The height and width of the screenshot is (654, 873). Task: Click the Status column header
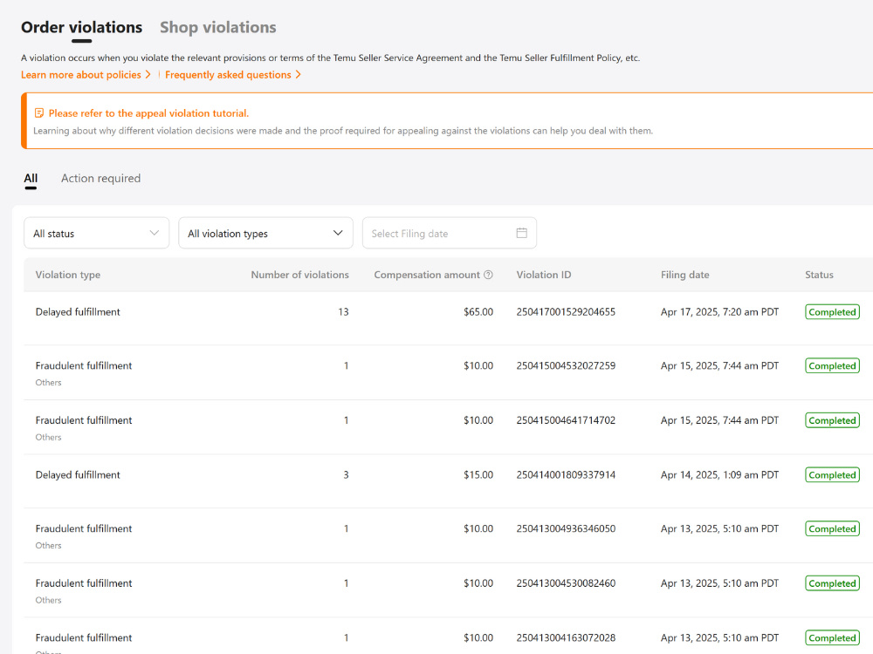[819, 275]
